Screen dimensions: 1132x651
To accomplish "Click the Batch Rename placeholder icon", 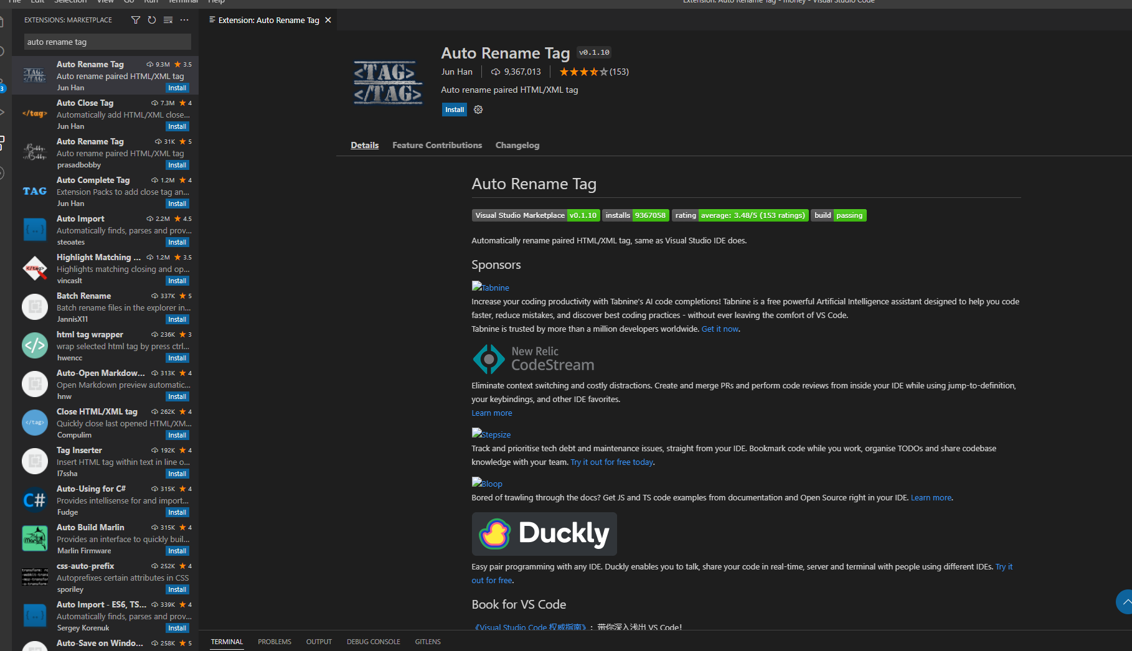I will coord(35,307).
